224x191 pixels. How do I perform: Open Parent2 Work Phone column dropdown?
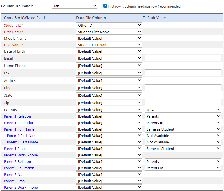point(109,187)
